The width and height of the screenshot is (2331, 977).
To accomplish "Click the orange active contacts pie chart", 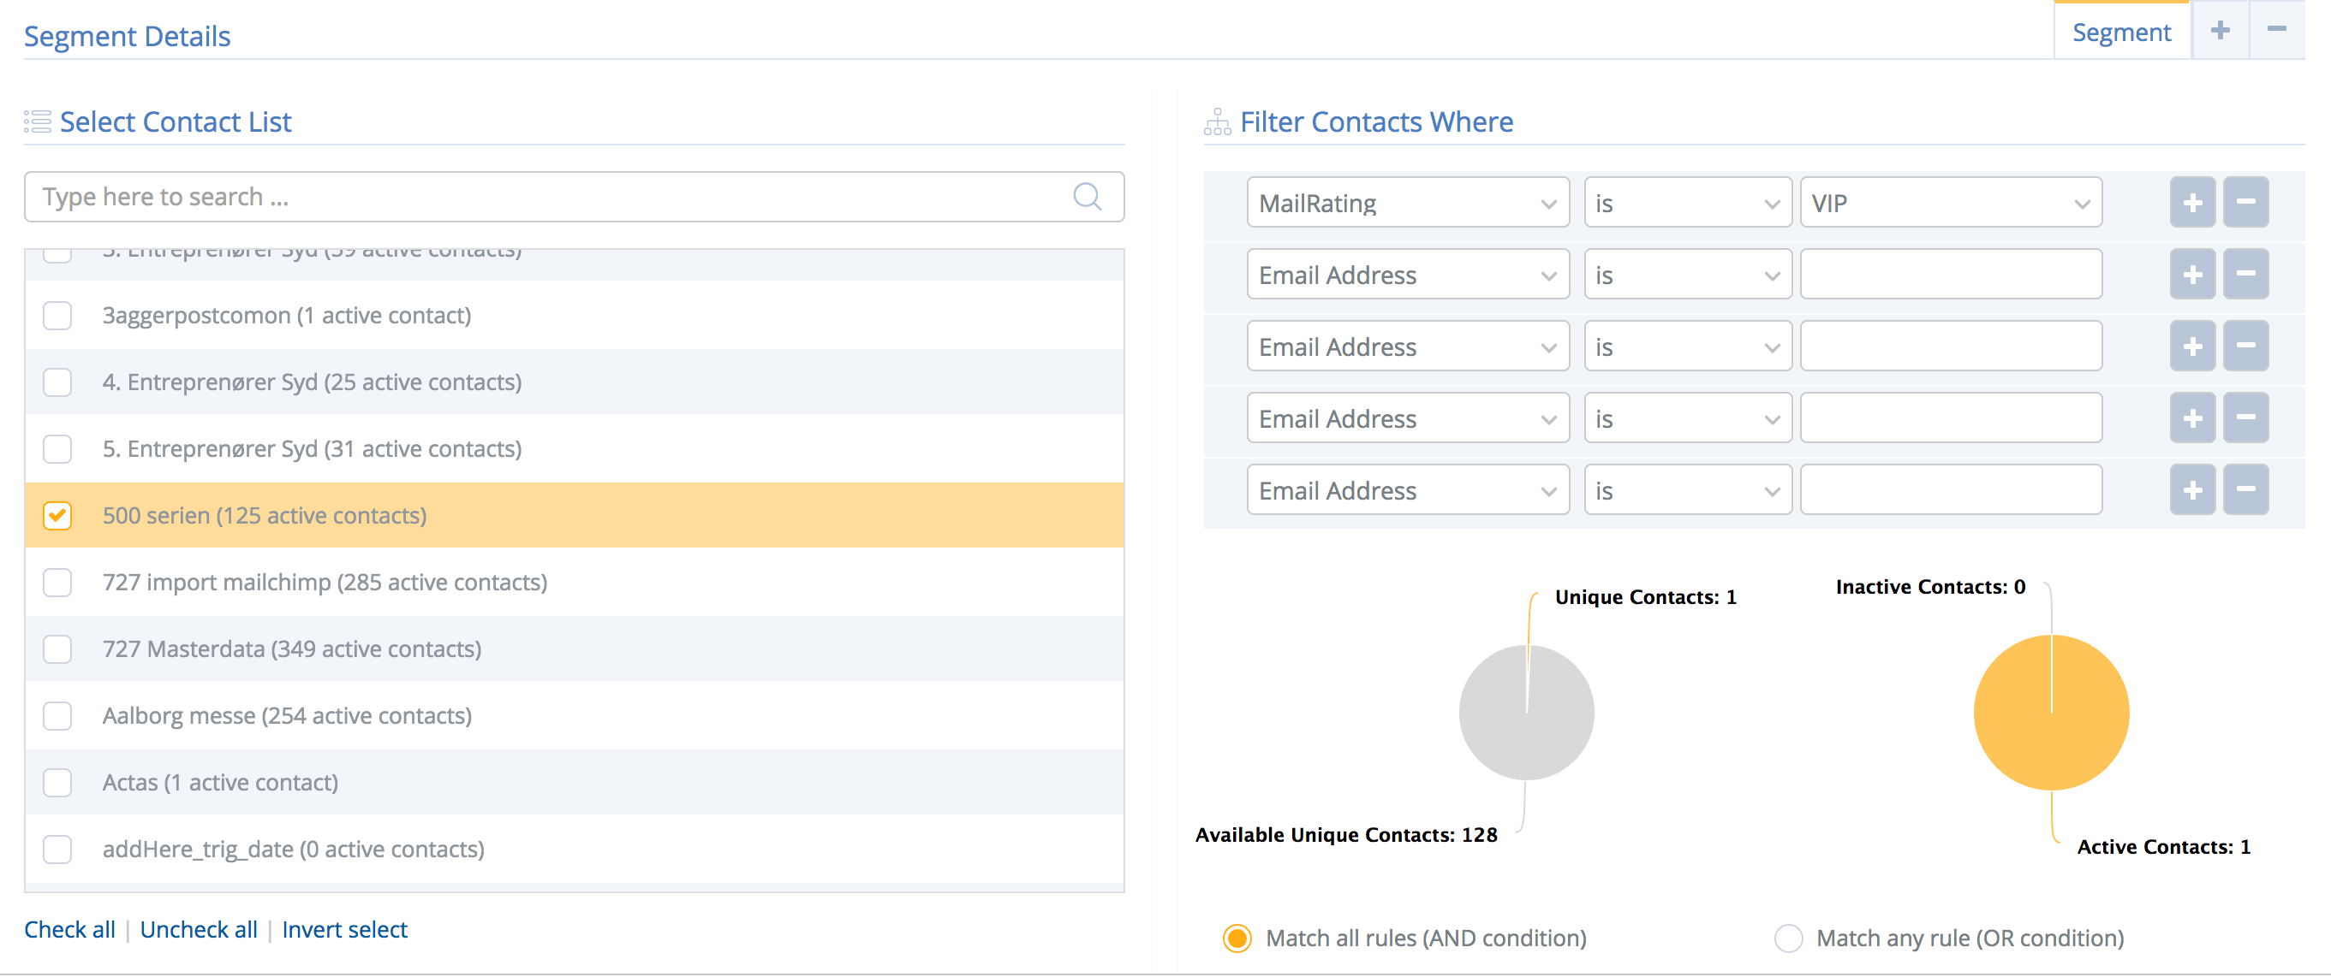I will point(2051,712).
